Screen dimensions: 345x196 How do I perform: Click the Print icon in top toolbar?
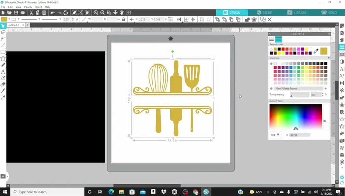click(x=23, y=13)
